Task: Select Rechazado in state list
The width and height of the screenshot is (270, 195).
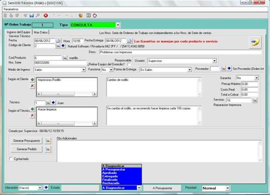Action: (x=122, y=183)
